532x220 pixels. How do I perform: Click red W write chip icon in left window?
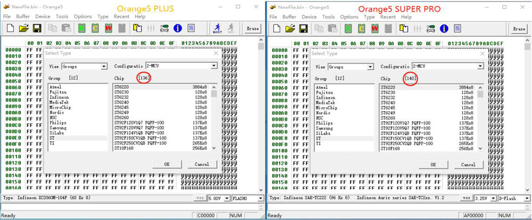pos(109,28)
